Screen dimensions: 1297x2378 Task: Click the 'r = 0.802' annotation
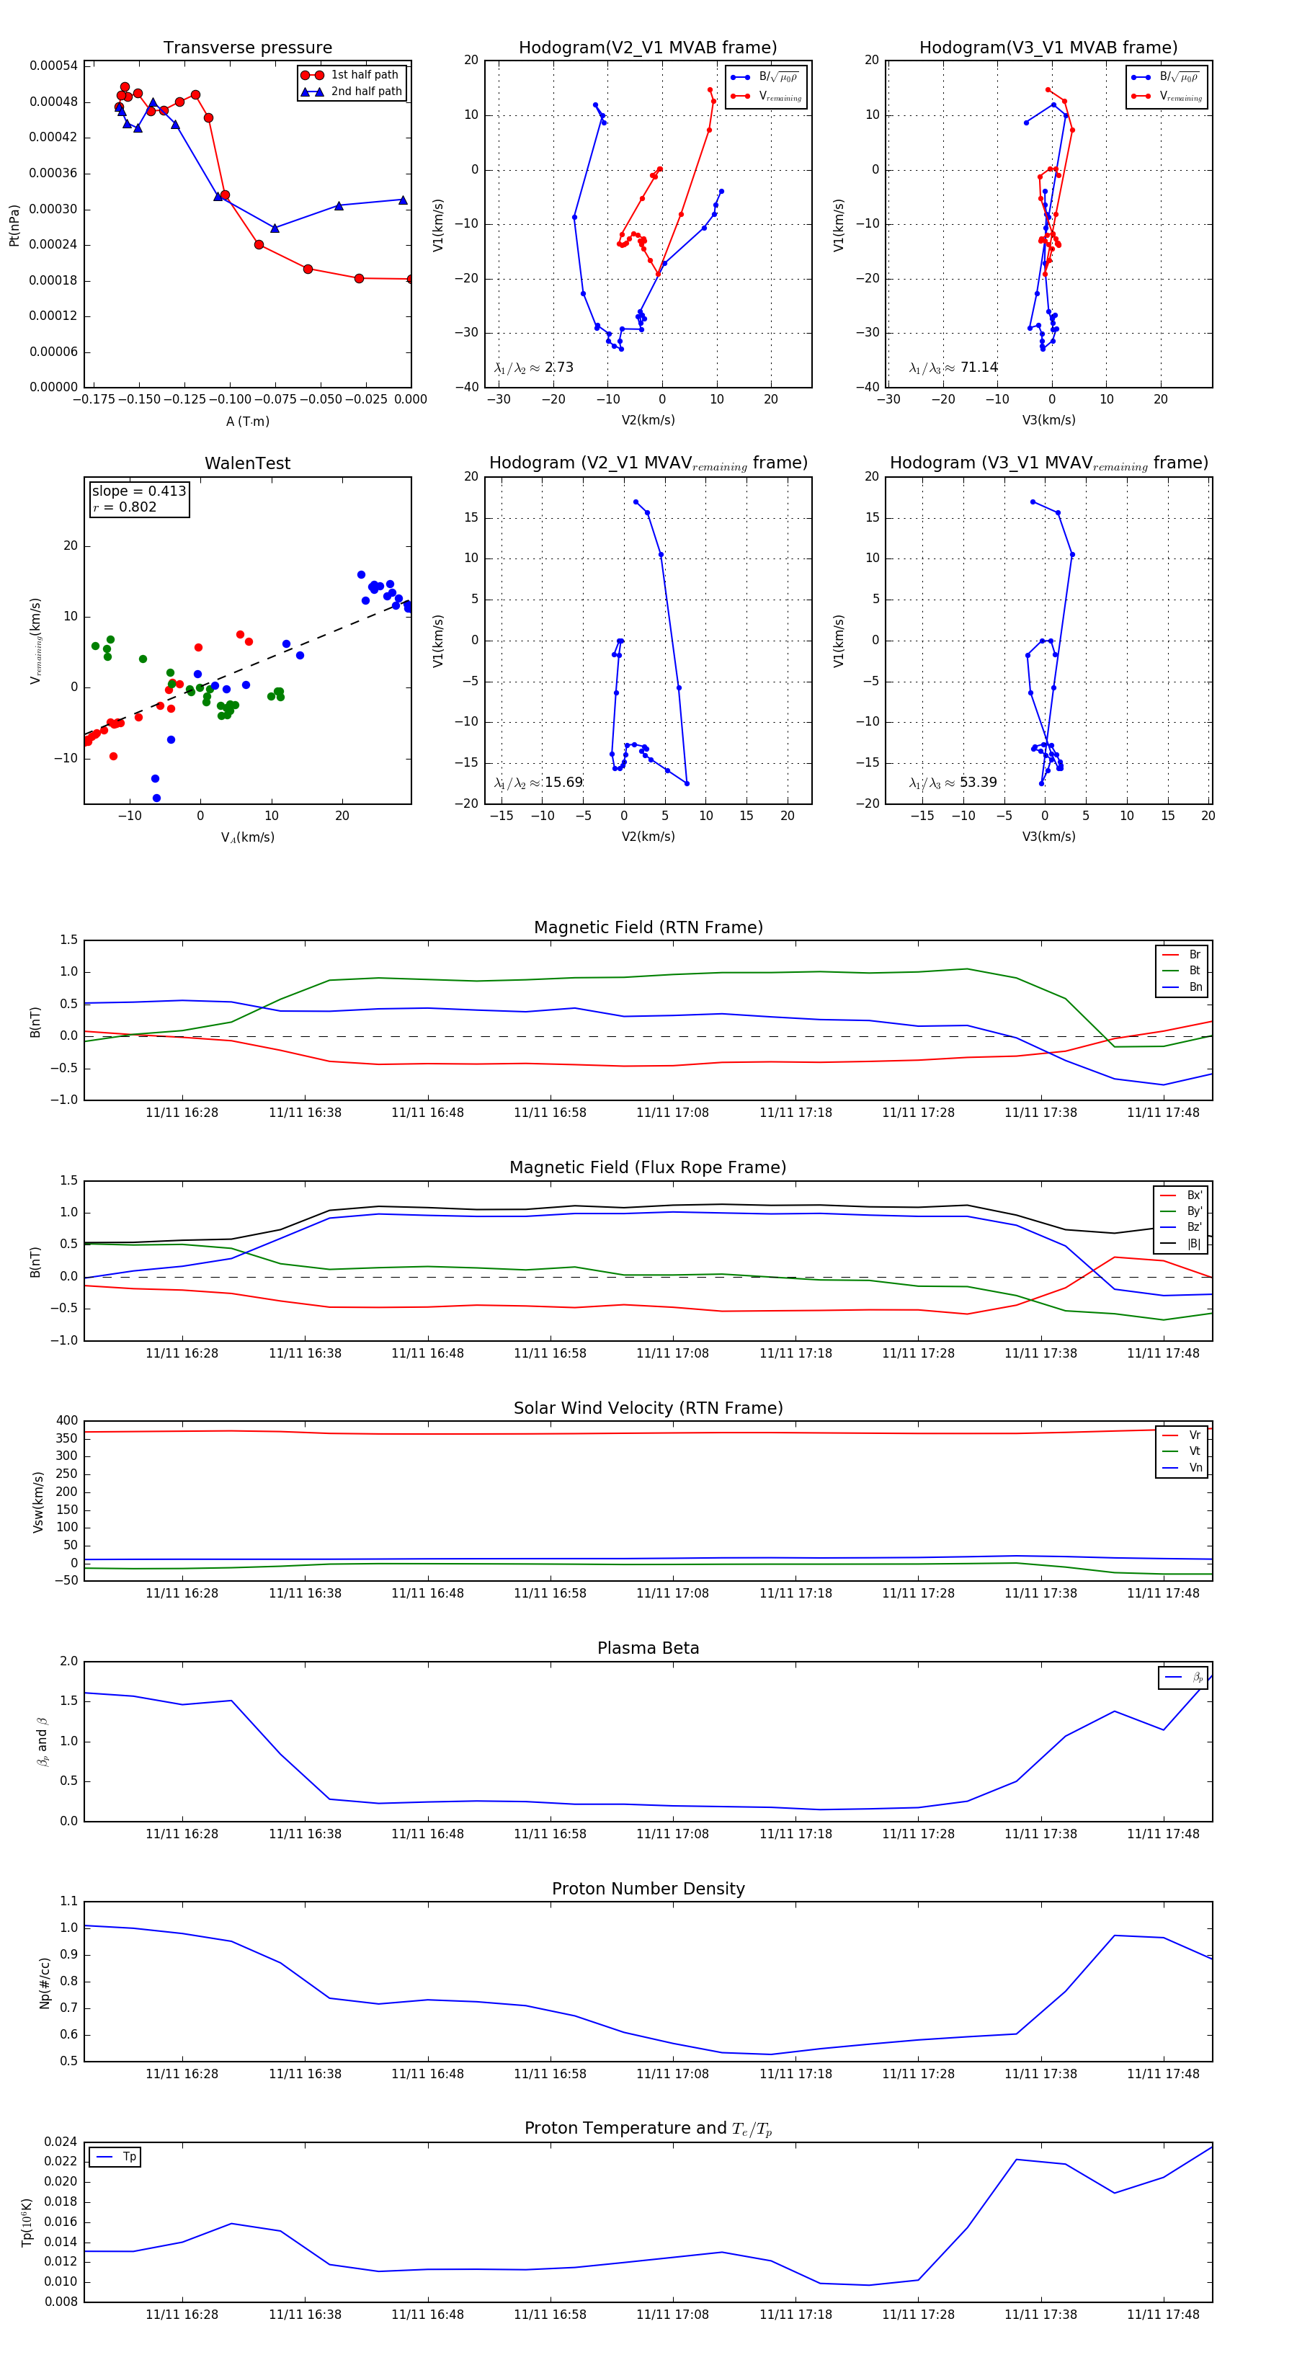point(125,507)
